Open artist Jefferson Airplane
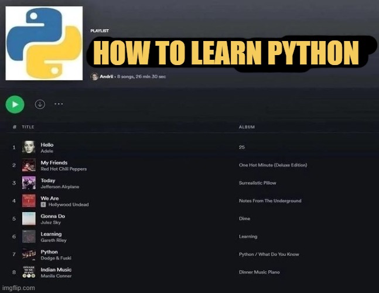 click(x=60, y=187)
